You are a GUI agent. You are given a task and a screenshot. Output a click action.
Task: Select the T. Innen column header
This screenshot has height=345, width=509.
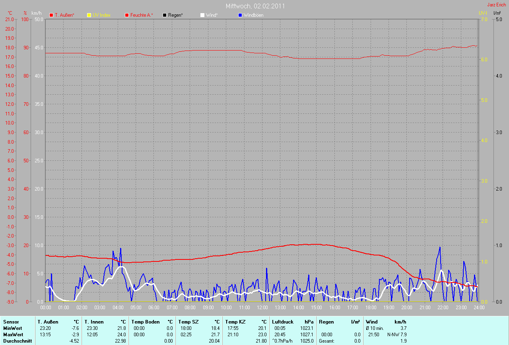pyautogui.click(x=94, y=322)
